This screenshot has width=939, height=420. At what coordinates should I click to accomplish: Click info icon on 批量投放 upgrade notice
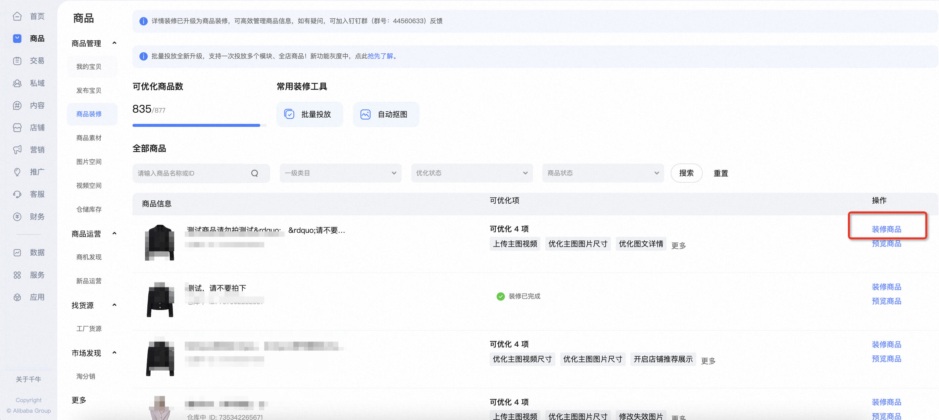pos(143,56)
